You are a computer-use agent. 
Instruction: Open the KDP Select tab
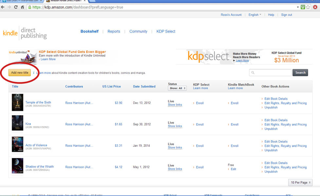point(166,31)
